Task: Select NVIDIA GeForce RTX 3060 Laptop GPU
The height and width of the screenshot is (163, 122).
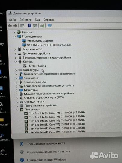Action: (50, 45)
